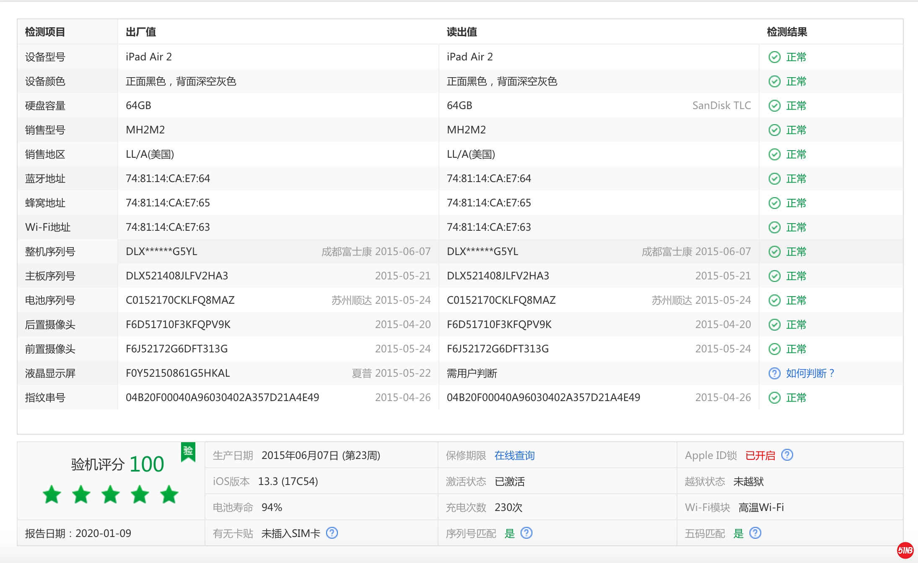Viewport: 918px width, 563px height.
Task: Click green 验 badge beside score
Action: tap(188, 451)
